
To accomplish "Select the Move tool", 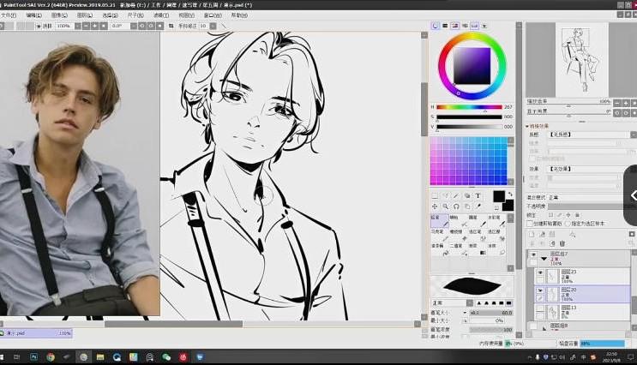I will [x=435, y=206].
